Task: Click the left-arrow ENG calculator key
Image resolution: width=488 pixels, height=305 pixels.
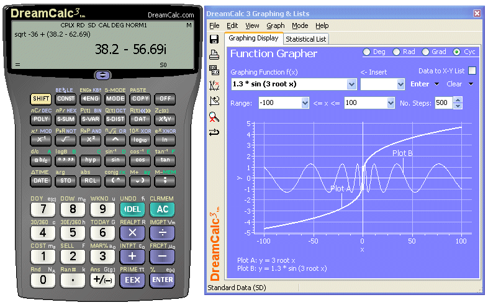Action: point(90,99)
